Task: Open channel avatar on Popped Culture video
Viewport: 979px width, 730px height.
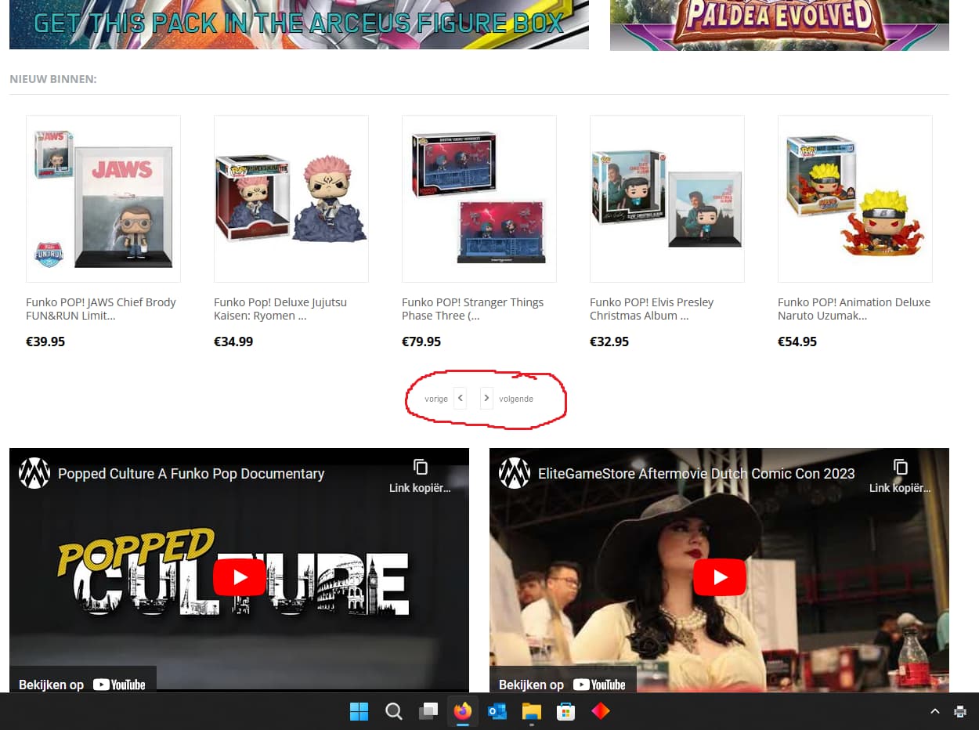Action: coord(34,473)
